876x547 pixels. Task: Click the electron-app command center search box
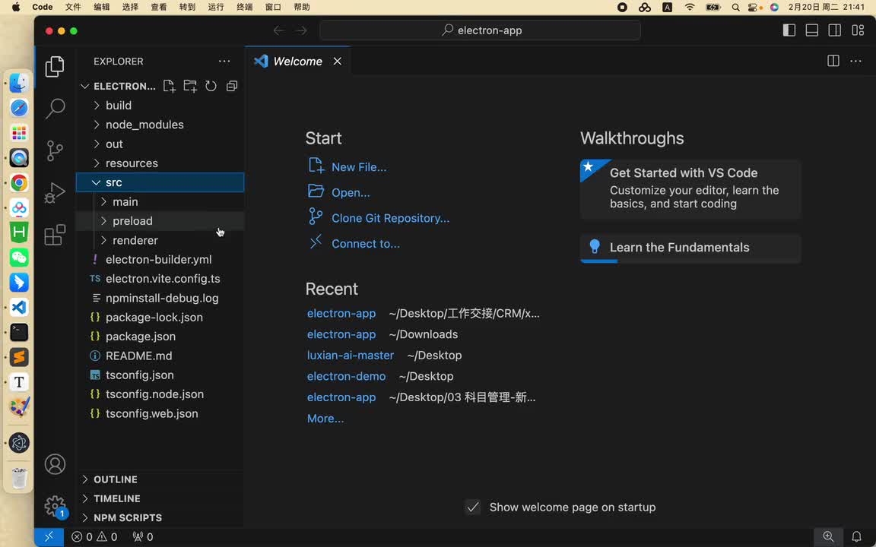480,30
